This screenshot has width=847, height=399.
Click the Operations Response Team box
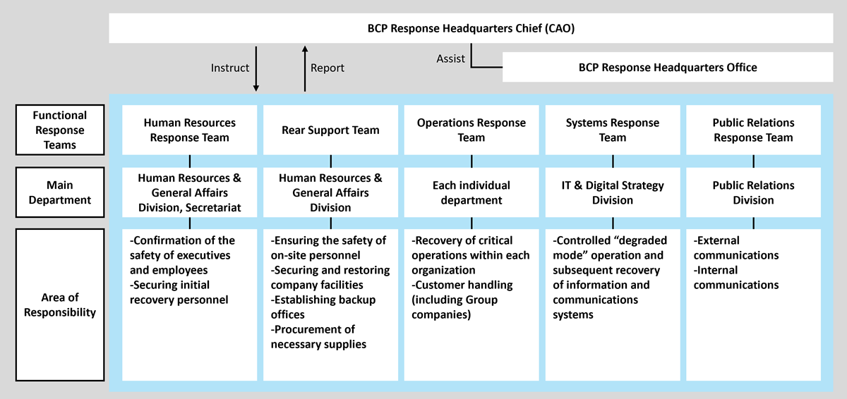click(x=471, y=130)
